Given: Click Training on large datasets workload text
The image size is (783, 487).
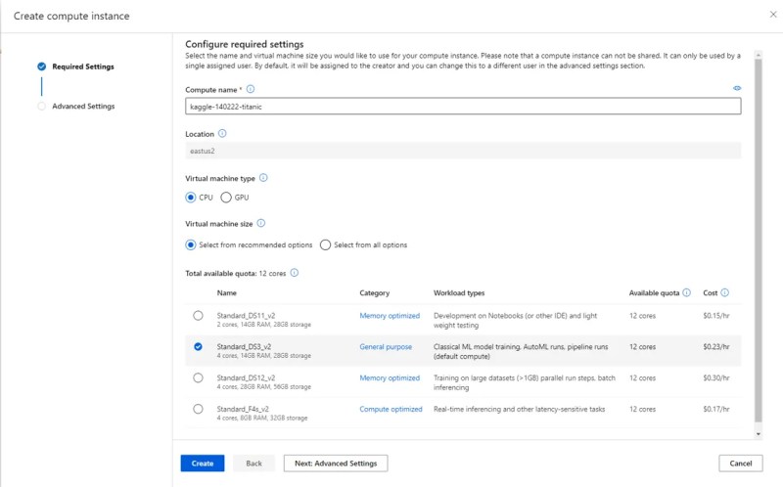Looking at the screenshot, I should click(525, 382).
